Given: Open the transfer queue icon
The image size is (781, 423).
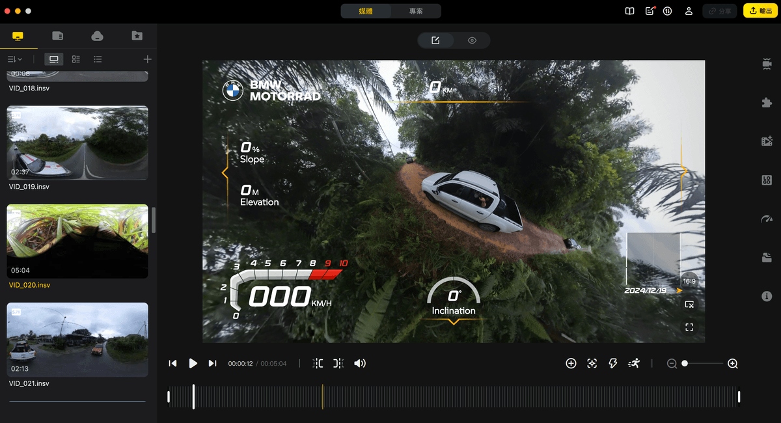Looking at the screenshot, I should pos(668,11).
